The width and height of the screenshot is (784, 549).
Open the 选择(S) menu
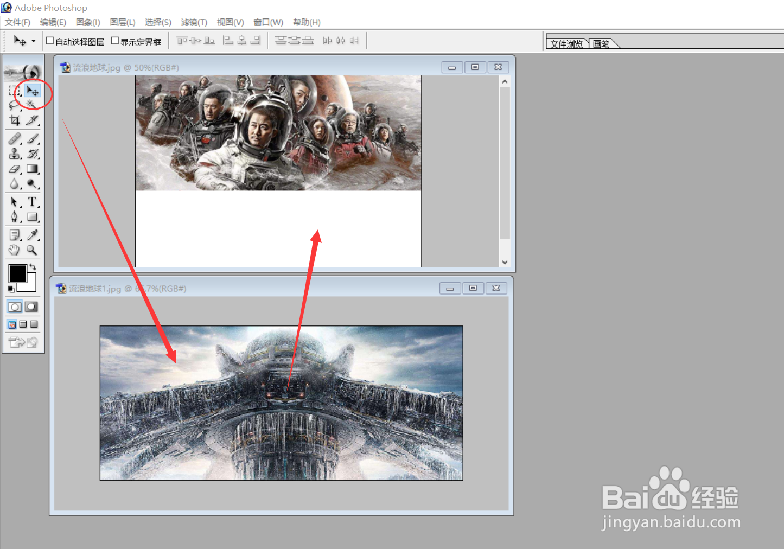pos(158,22)
